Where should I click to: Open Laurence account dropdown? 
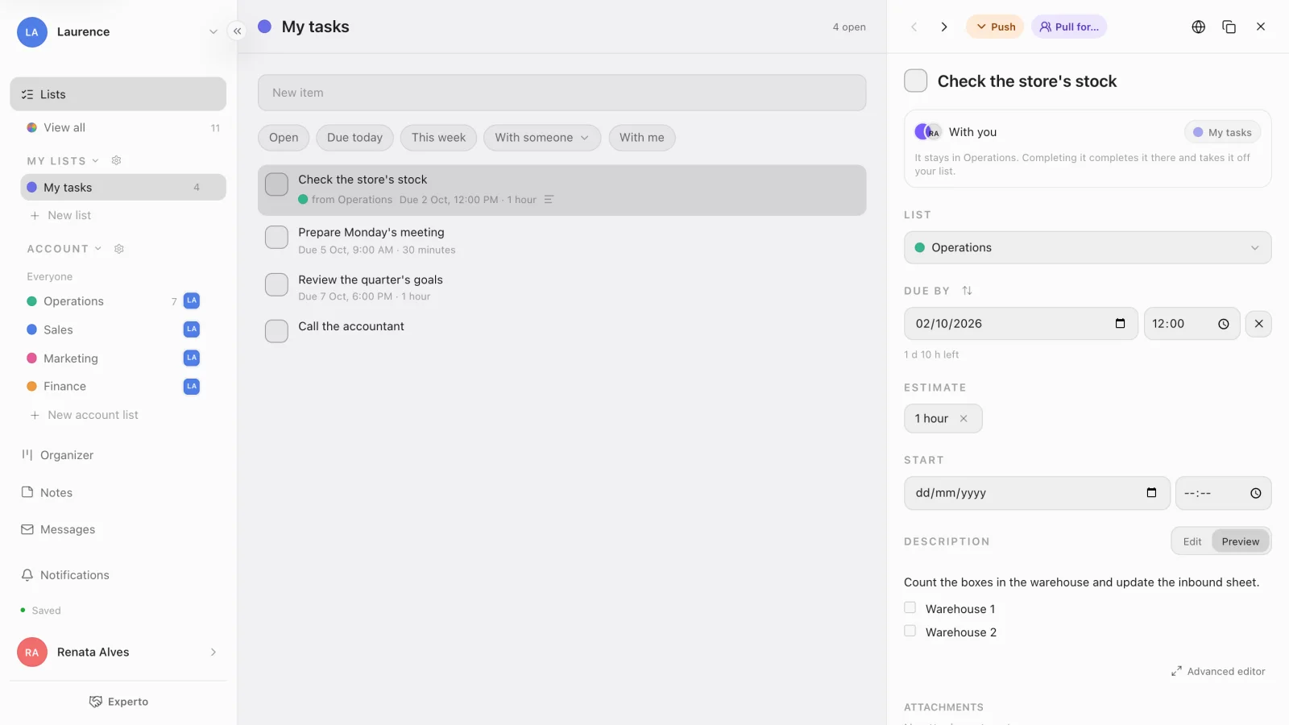click(213, 32)
